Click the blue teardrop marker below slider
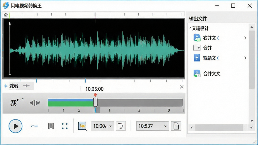 (95, 110)
